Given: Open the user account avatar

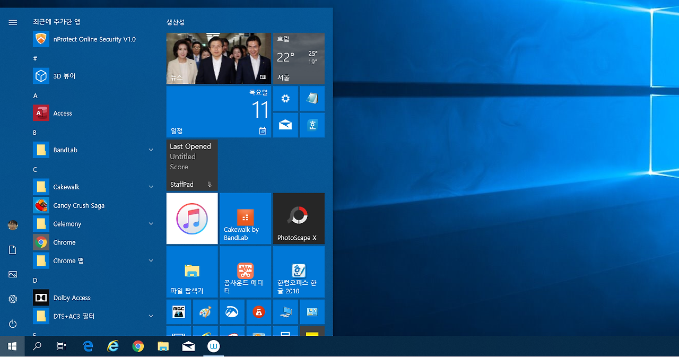Looking at the screenshot, I should 13,225.
